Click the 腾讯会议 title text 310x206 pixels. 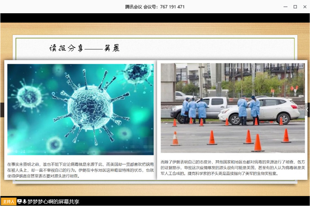(x=134, y=7)
